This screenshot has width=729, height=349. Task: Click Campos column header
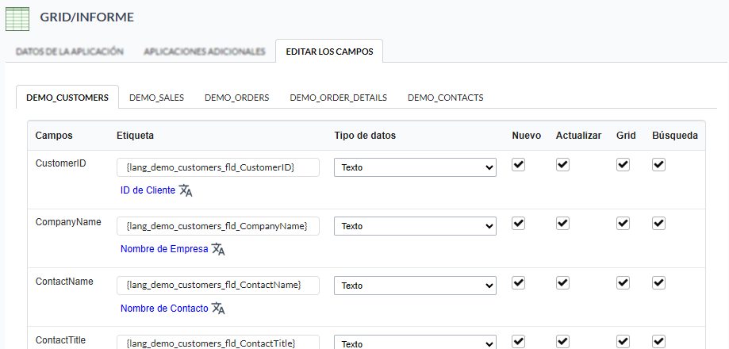click(x=54, y=136)
